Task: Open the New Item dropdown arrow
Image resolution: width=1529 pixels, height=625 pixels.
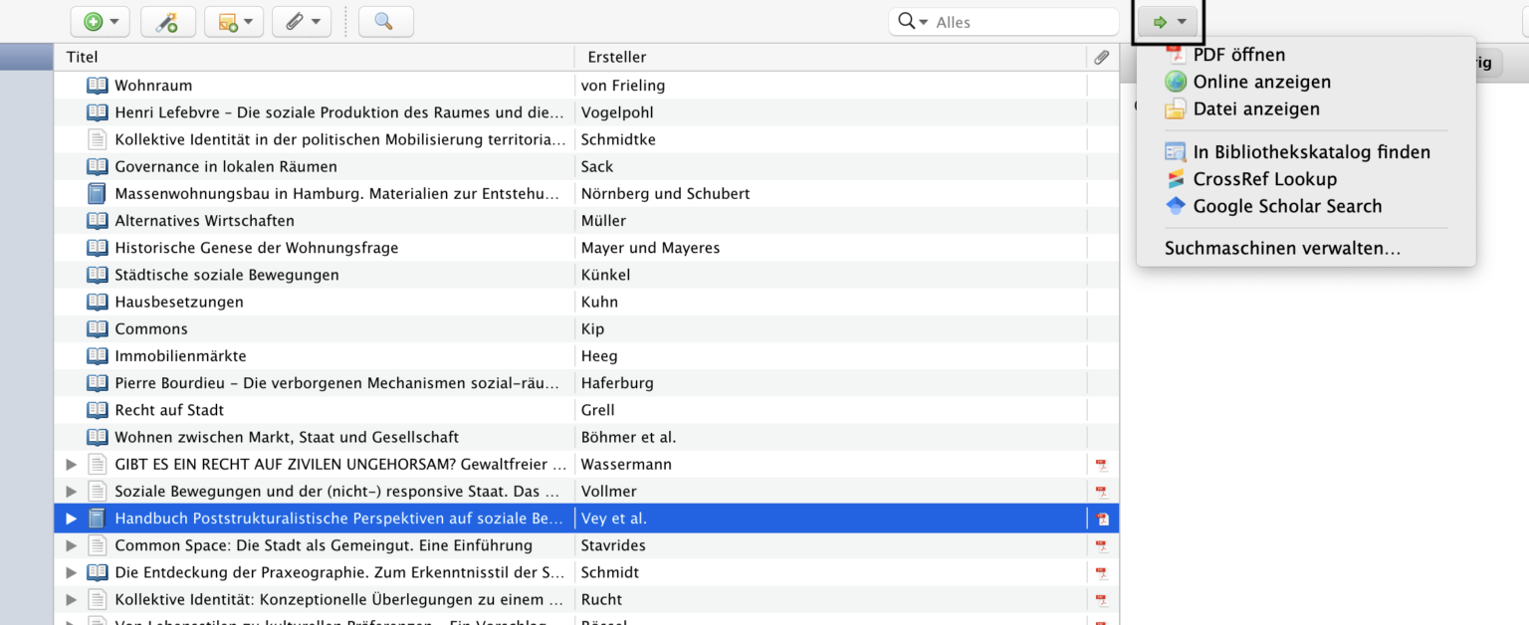Action: pos(112,21)
